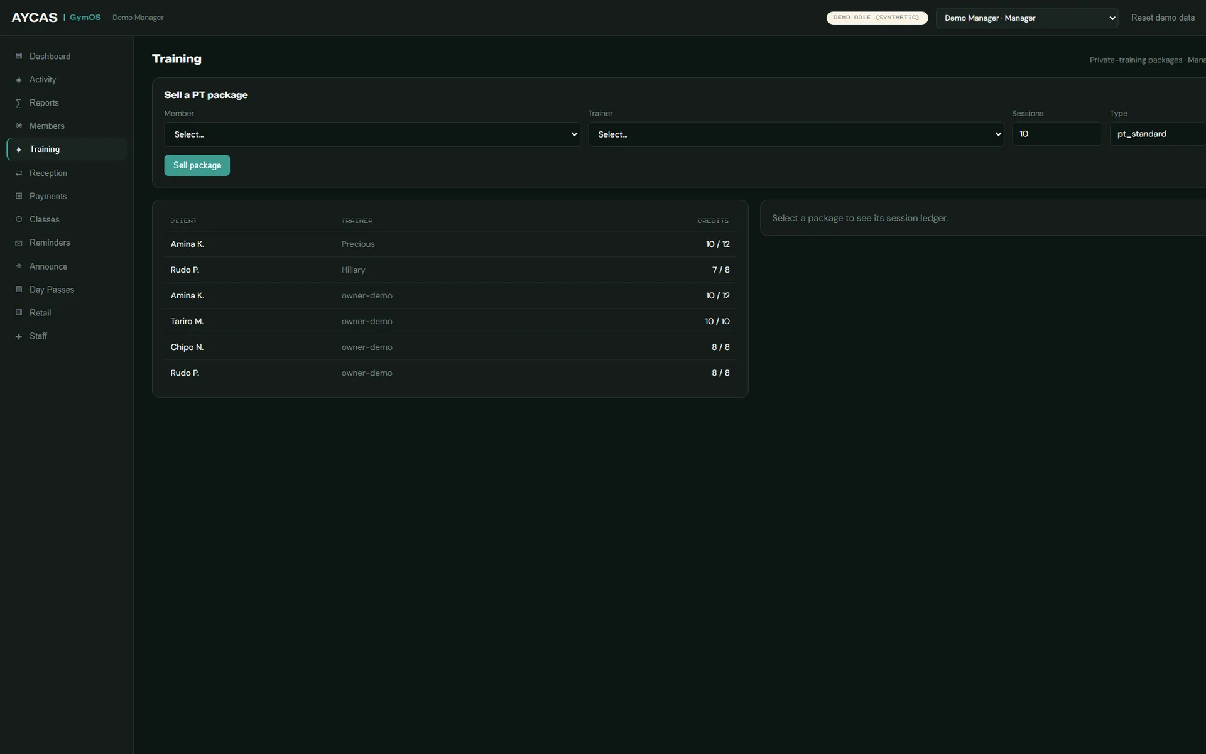This screenshot has height=754, width=1206.
Task: Open the pt_standard Type dropdown
Action: (x=1158, y=134)
